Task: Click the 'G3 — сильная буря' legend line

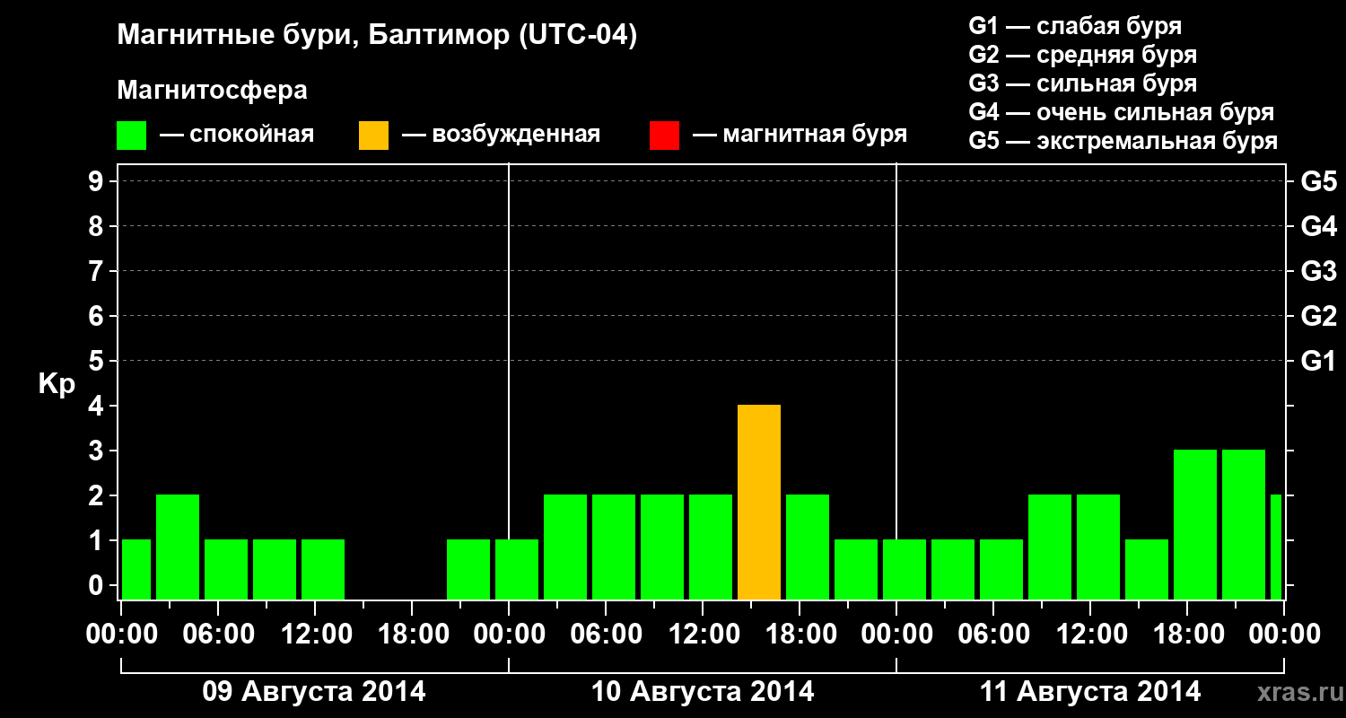Action: point(1082,83)
